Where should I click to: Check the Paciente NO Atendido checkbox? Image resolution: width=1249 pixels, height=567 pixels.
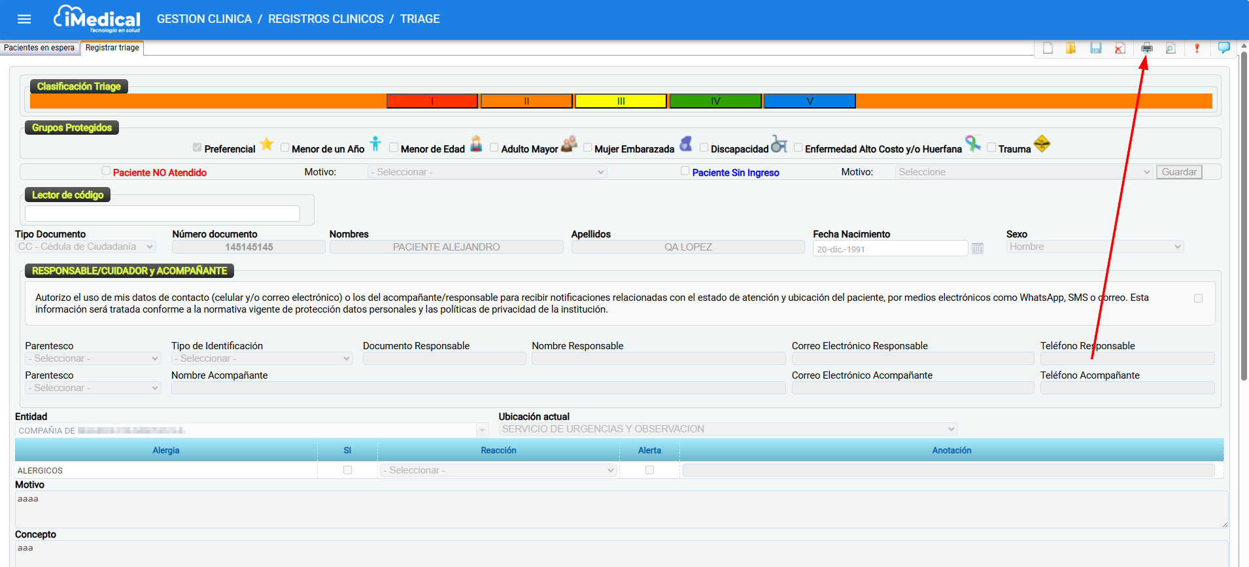tap(106, 171)
